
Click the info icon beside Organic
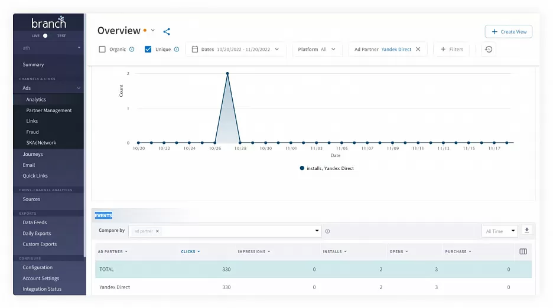click(132, 50)
